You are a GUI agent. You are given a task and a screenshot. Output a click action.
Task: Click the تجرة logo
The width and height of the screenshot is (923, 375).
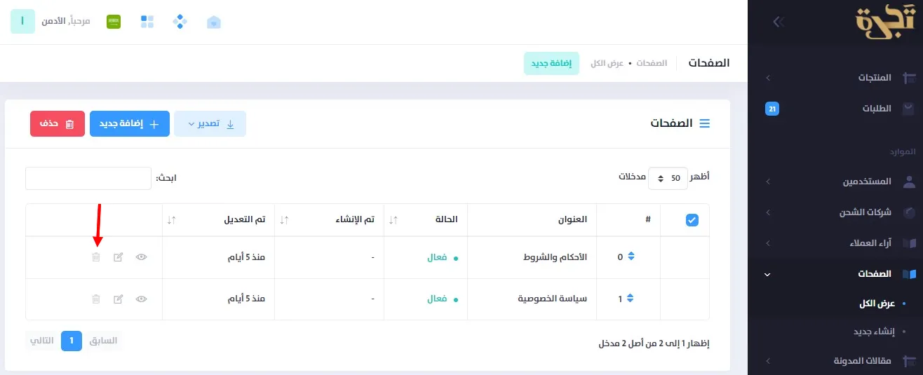tap(885, 22)
